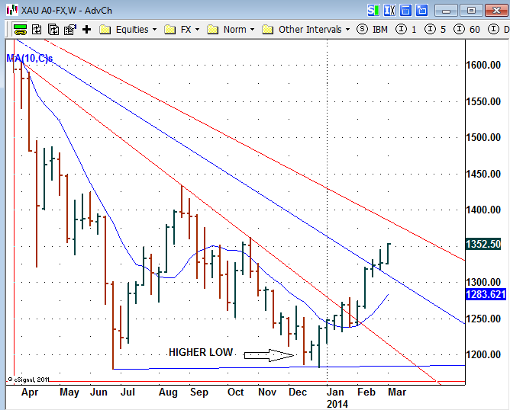Open the Norm menu label
The image size is (510, 410).
(x=234, y=30)
